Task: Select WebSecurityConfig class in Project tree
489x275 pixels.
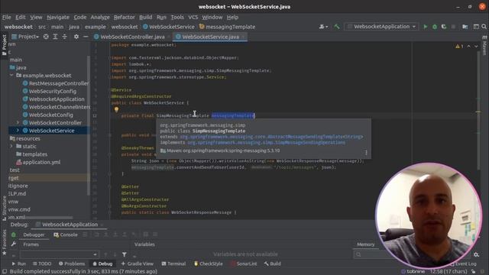Action: (x=49, y=91)
